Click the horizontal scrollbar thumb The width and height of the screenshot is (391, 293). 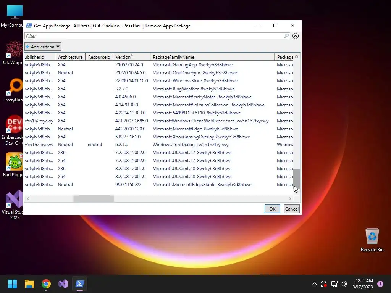pos(94,198)
